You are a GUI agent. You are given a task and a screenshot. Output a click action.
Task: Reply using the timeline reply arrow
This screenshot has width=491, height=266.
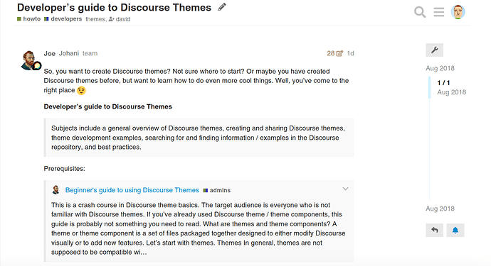point(434,230)
